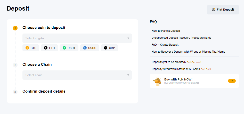Screen dimensions: 244x114
Task: Select the USDC coin icon
Action: point(85,48)
